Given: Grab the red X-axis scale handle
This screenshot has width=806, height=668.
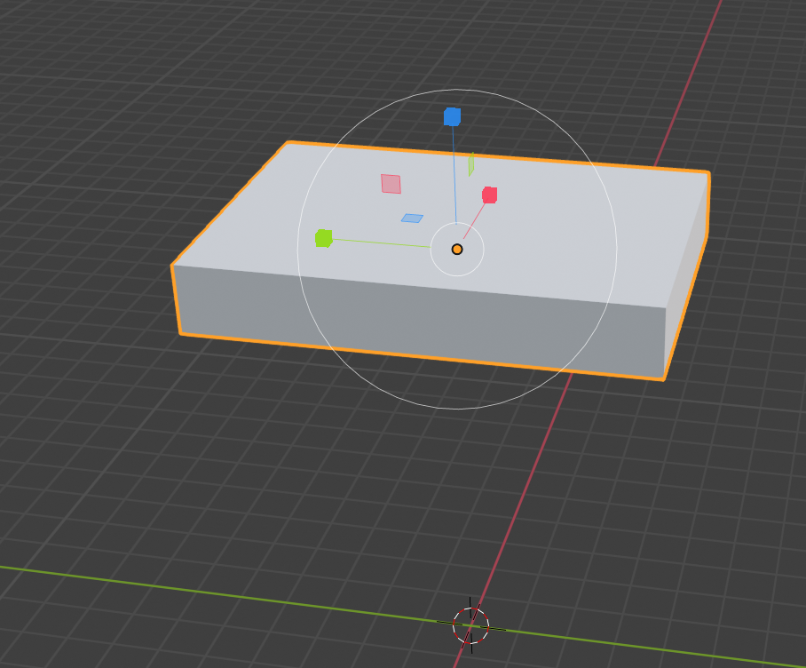Looking at the screenshot, I should [489, 195].
